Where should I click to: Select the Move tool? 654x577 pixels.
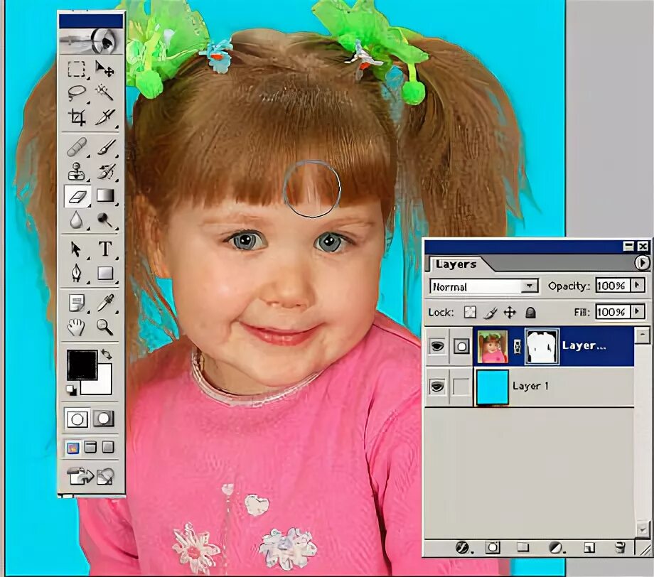coord(104,69)
